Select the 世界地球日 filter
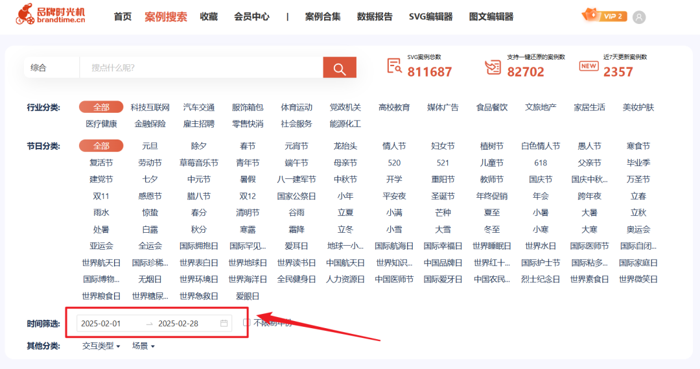This screenshot has width=700, height=369. point(248,263)
